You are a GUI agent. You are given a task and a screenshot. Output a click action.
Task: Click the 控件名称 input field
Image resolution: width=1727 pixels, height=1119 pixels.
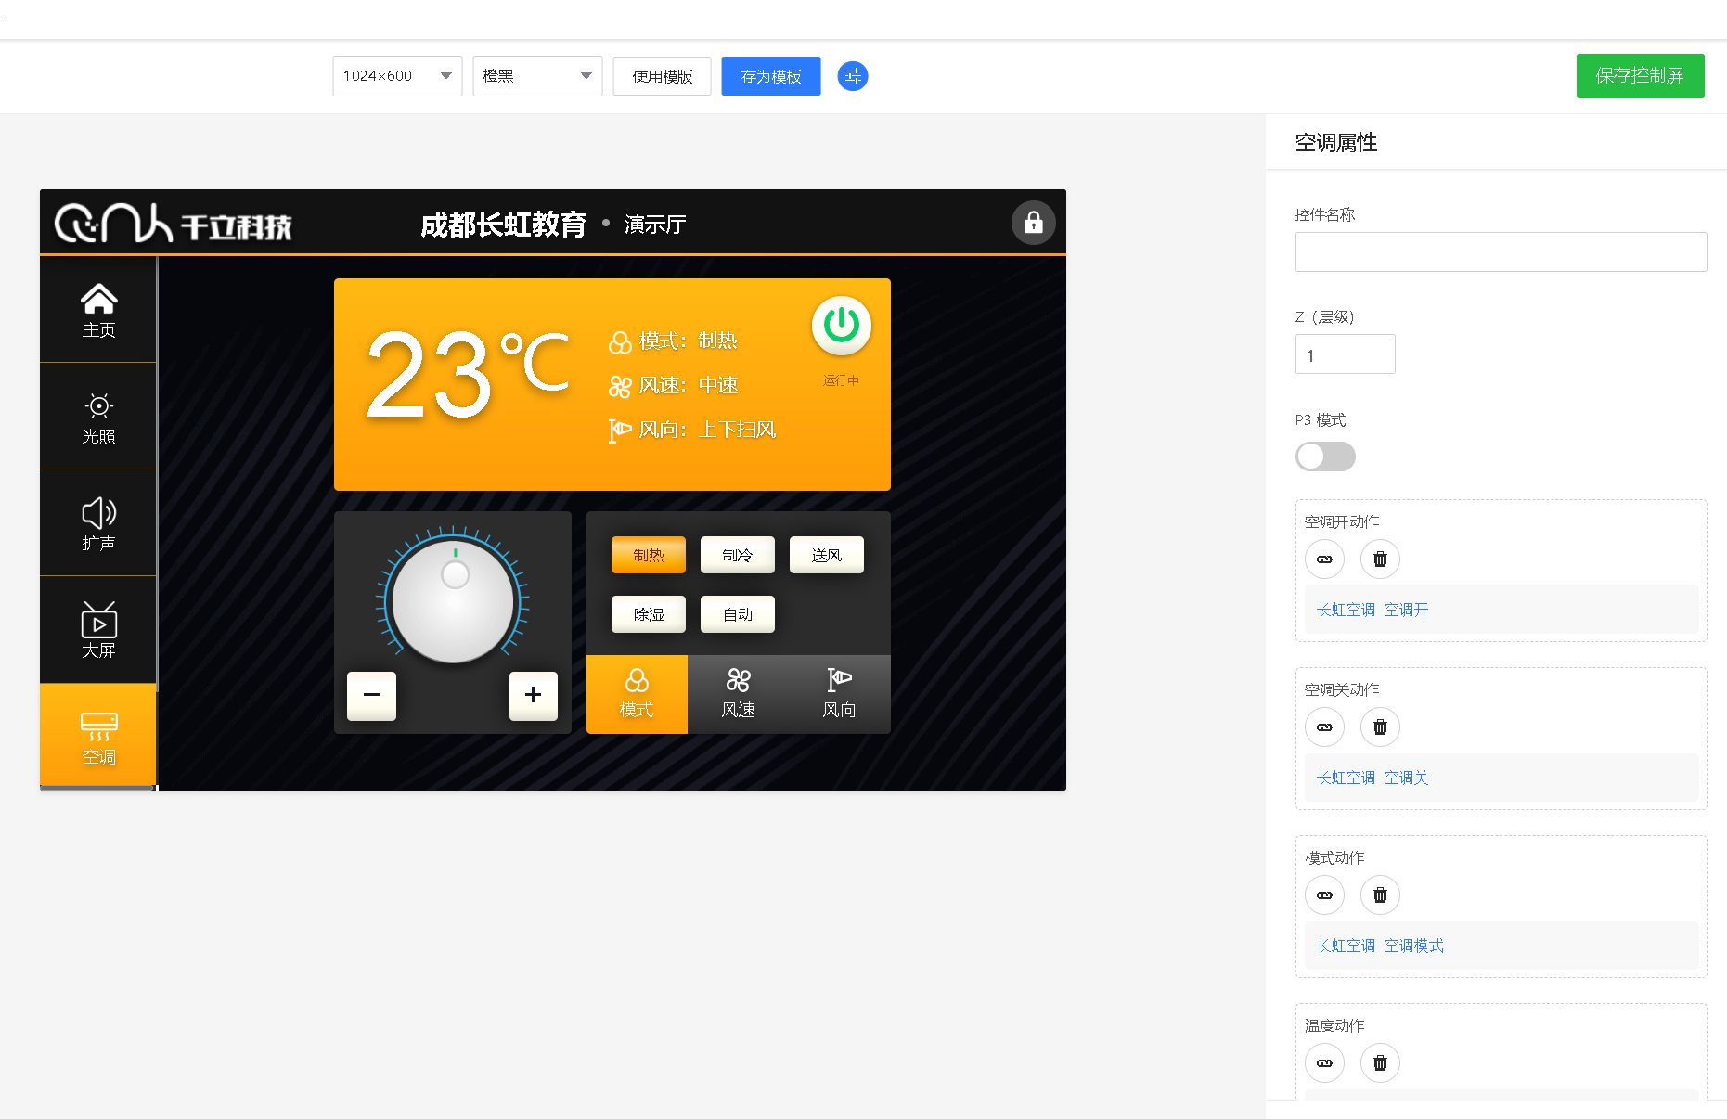(1501, 252)
